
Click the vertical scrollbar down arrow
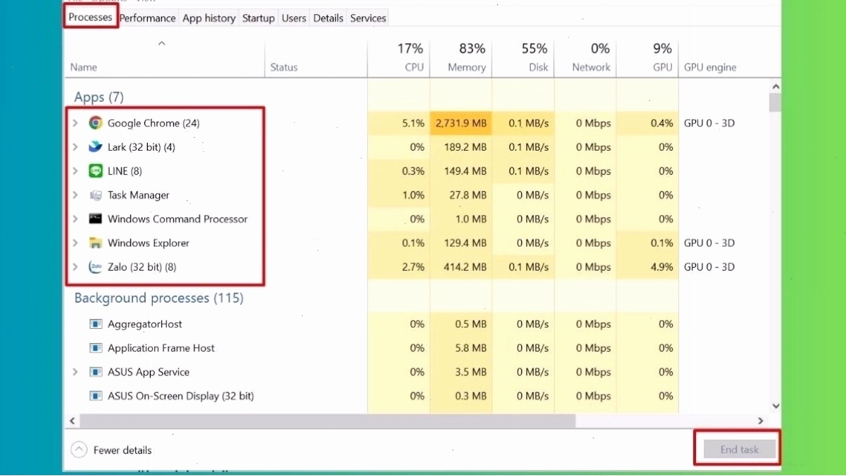coord(775,406)
